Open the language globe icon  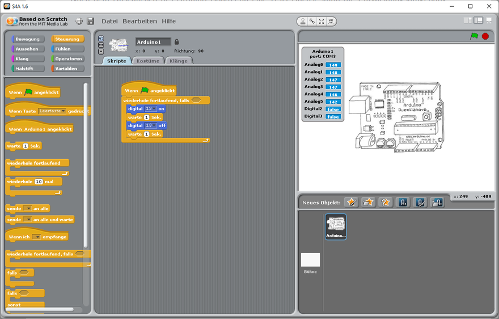click(x=79, y=21)
